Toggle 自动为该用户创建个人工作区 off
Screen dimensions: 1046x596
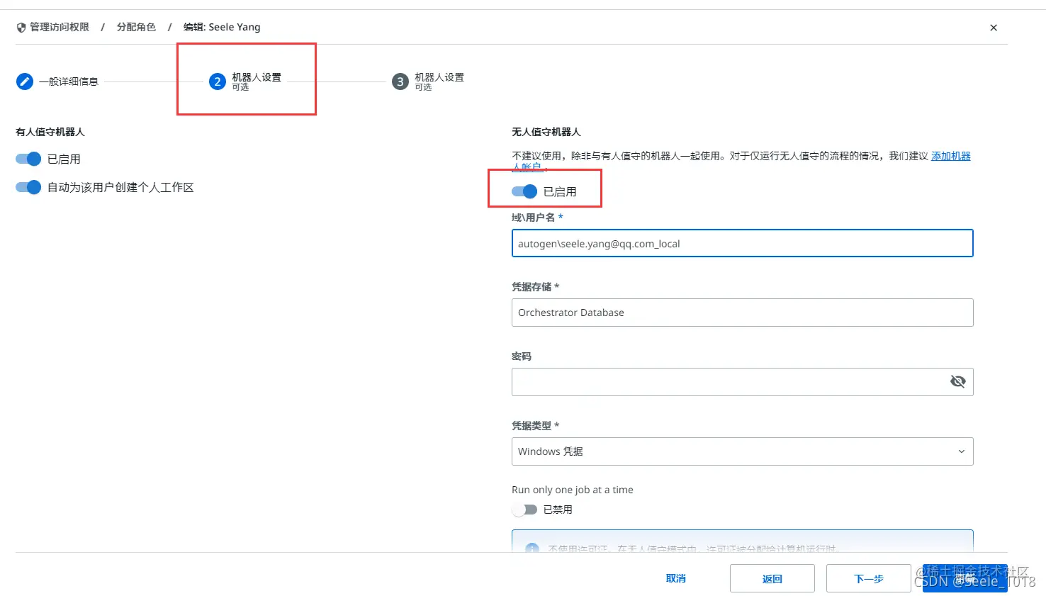pyautogui.click(x=27, y=187)
